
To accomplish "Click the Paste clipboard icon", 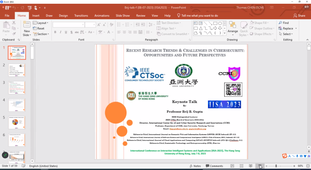I will point(6,25).
